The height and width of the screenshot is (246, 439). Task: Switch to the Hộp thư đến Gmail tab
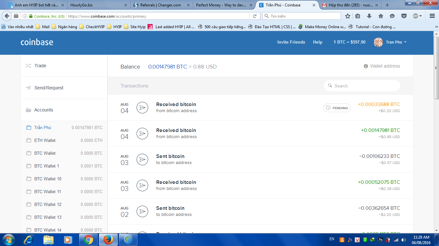(350, 5)
